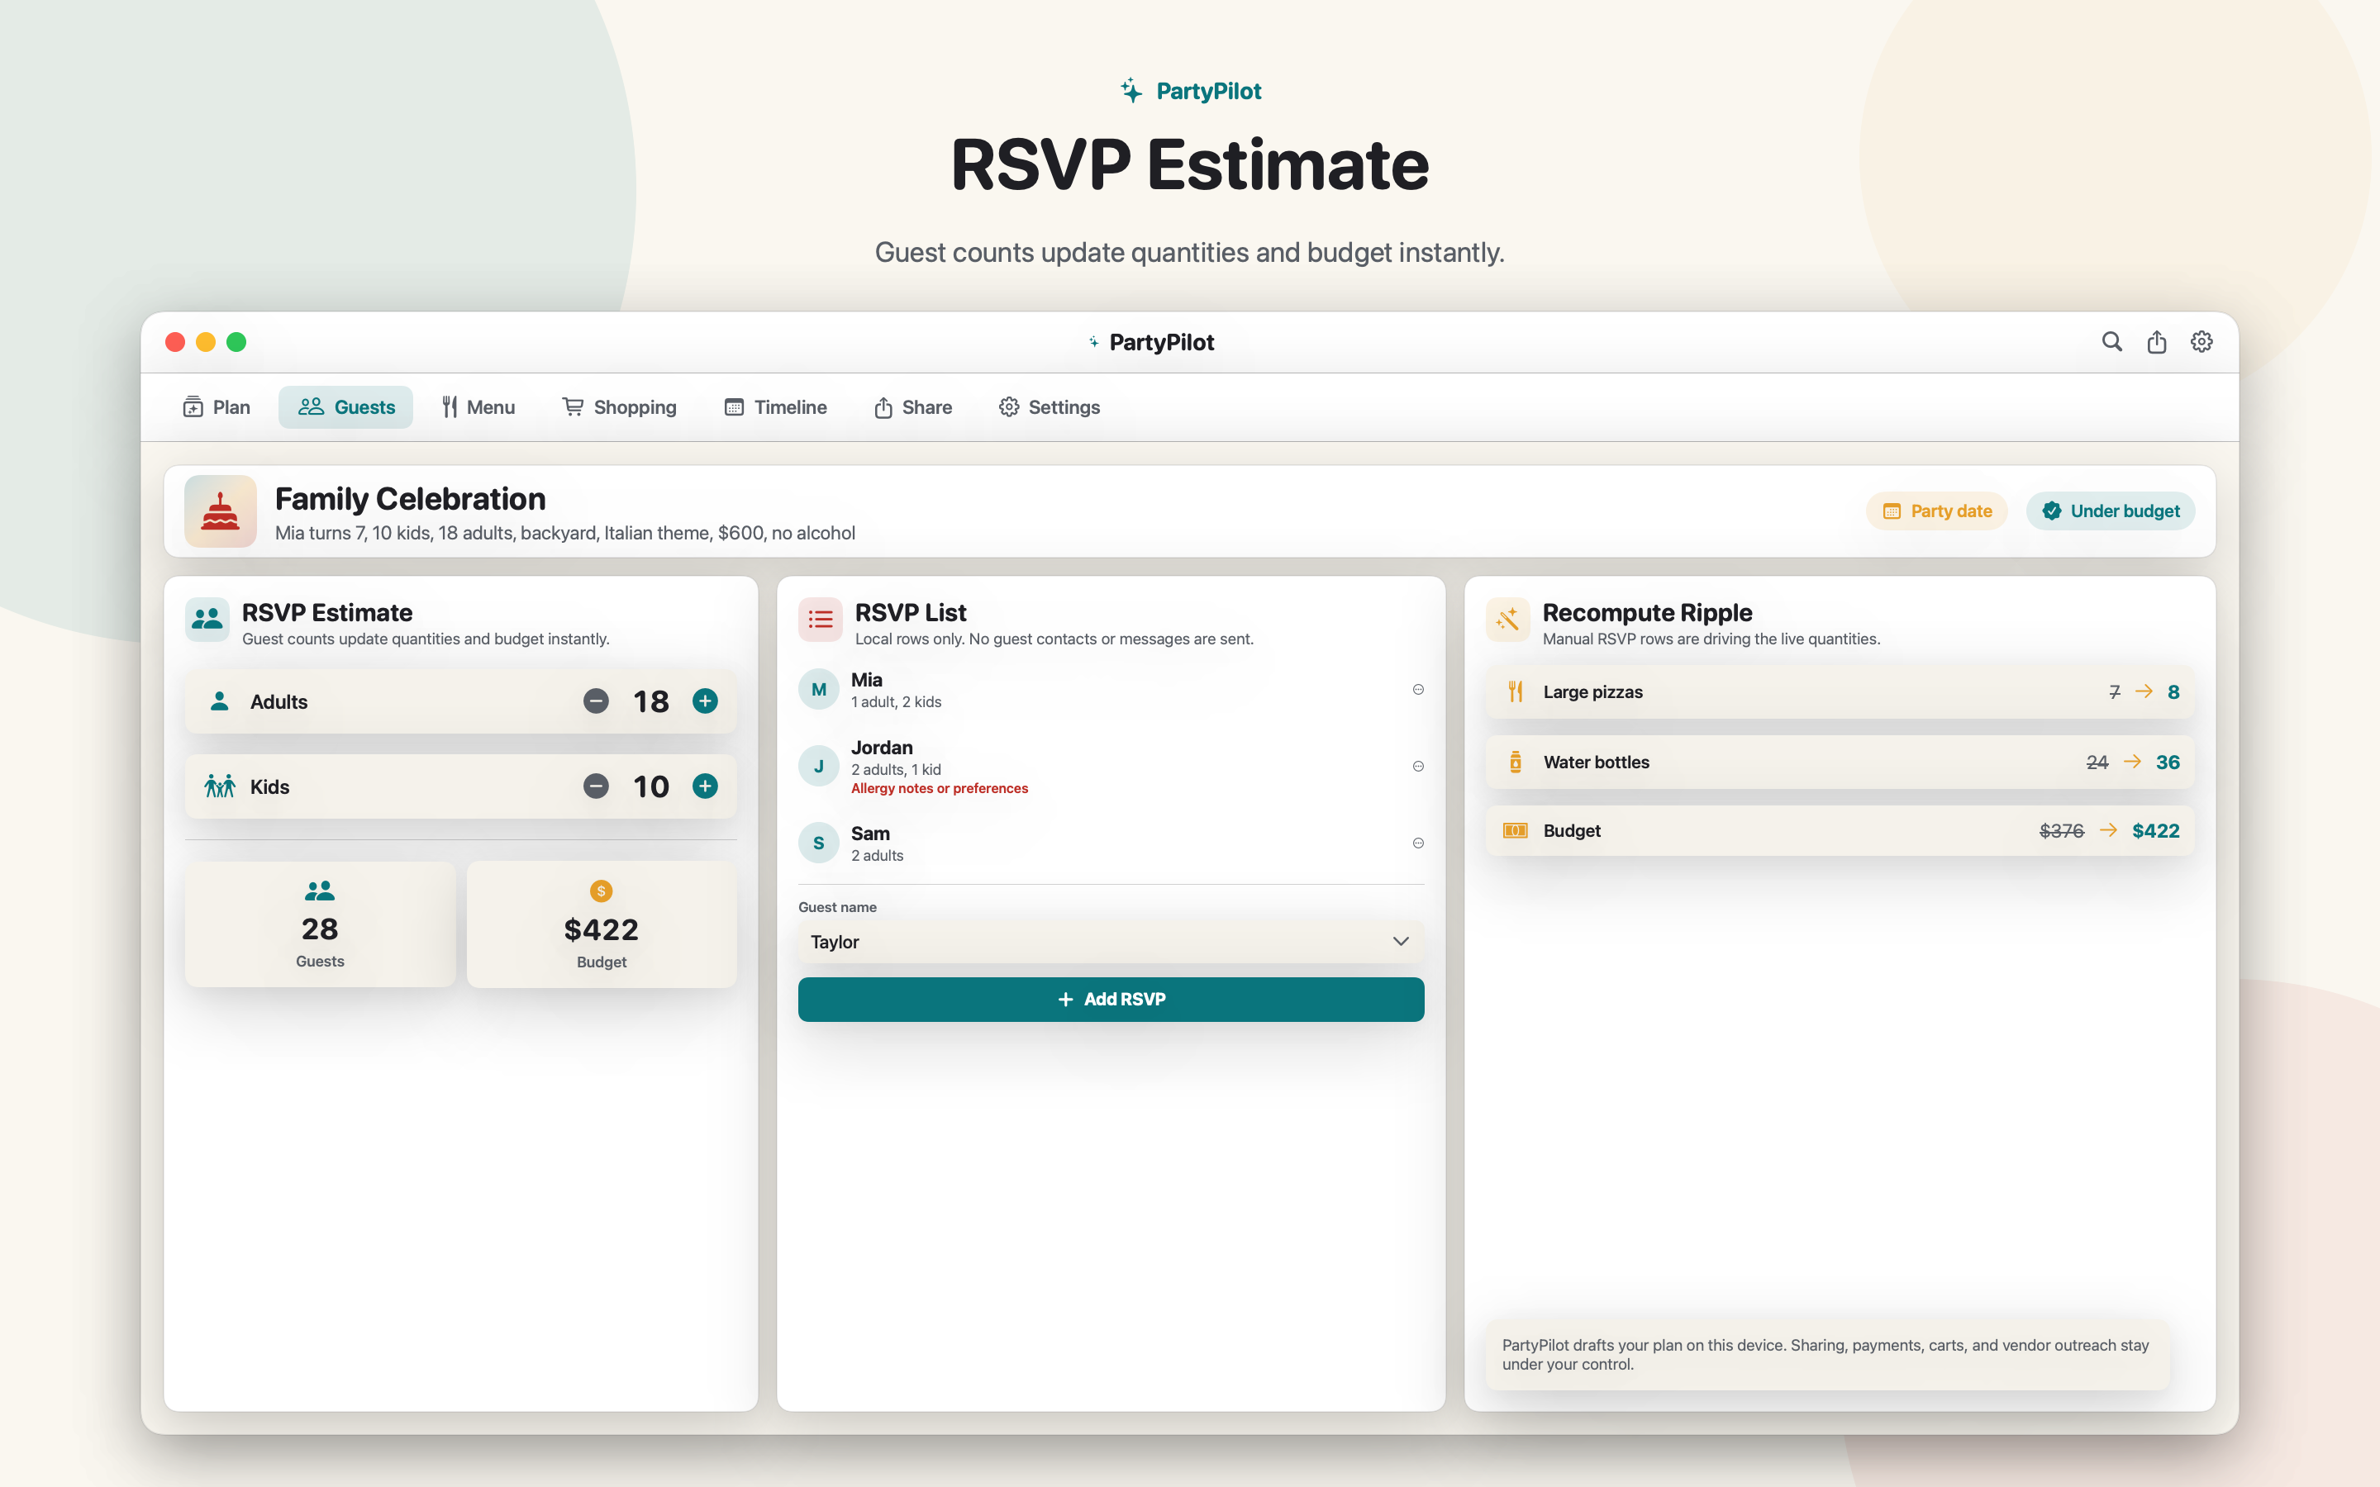Click the Large pizzas row
This screenshot has width=2380, height=1487.
tap(1840, 692)
